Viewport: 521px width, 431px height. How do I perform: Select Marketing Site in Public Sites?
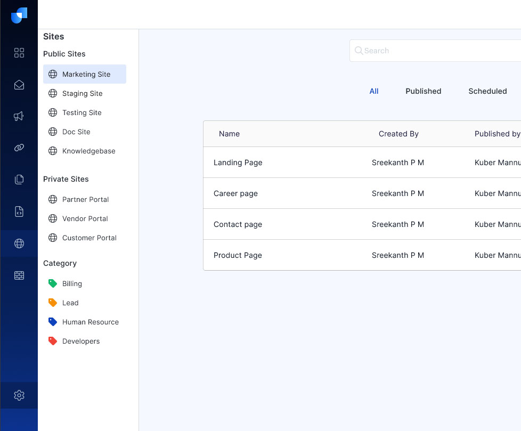click(85, 74)
